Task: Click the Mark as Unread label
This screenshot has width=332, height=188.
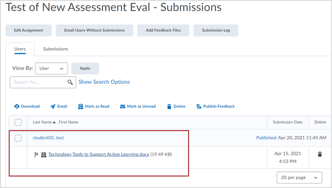Action: 141,107
